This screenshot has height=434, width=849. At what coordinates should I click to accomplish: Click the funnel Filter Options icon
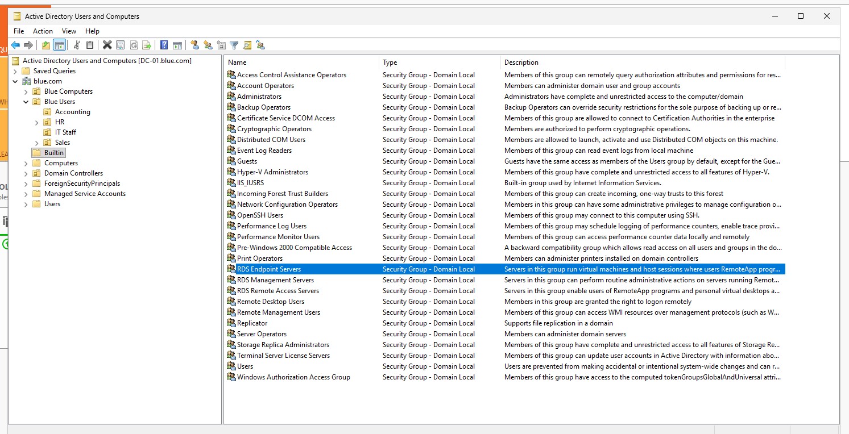[x=234, y=45]
